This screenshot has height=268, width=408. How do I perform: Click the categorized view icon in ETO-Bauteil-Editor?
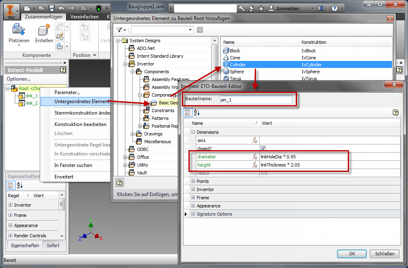[187, 112]
